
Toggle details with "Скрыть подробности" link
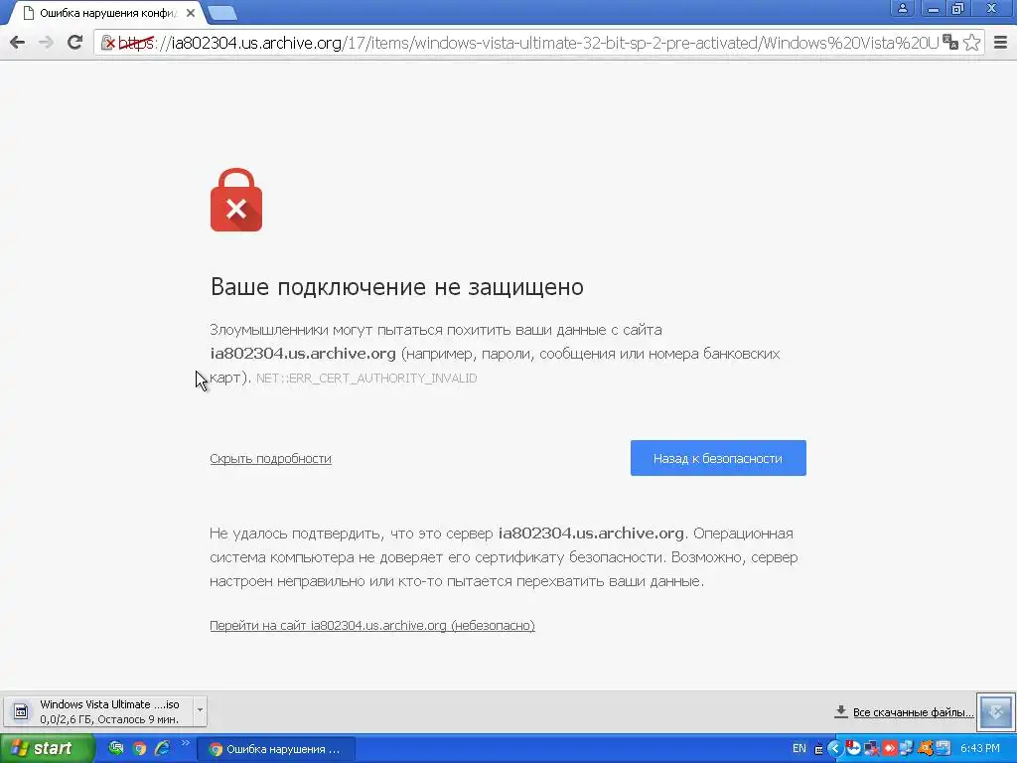click(270, 459)
